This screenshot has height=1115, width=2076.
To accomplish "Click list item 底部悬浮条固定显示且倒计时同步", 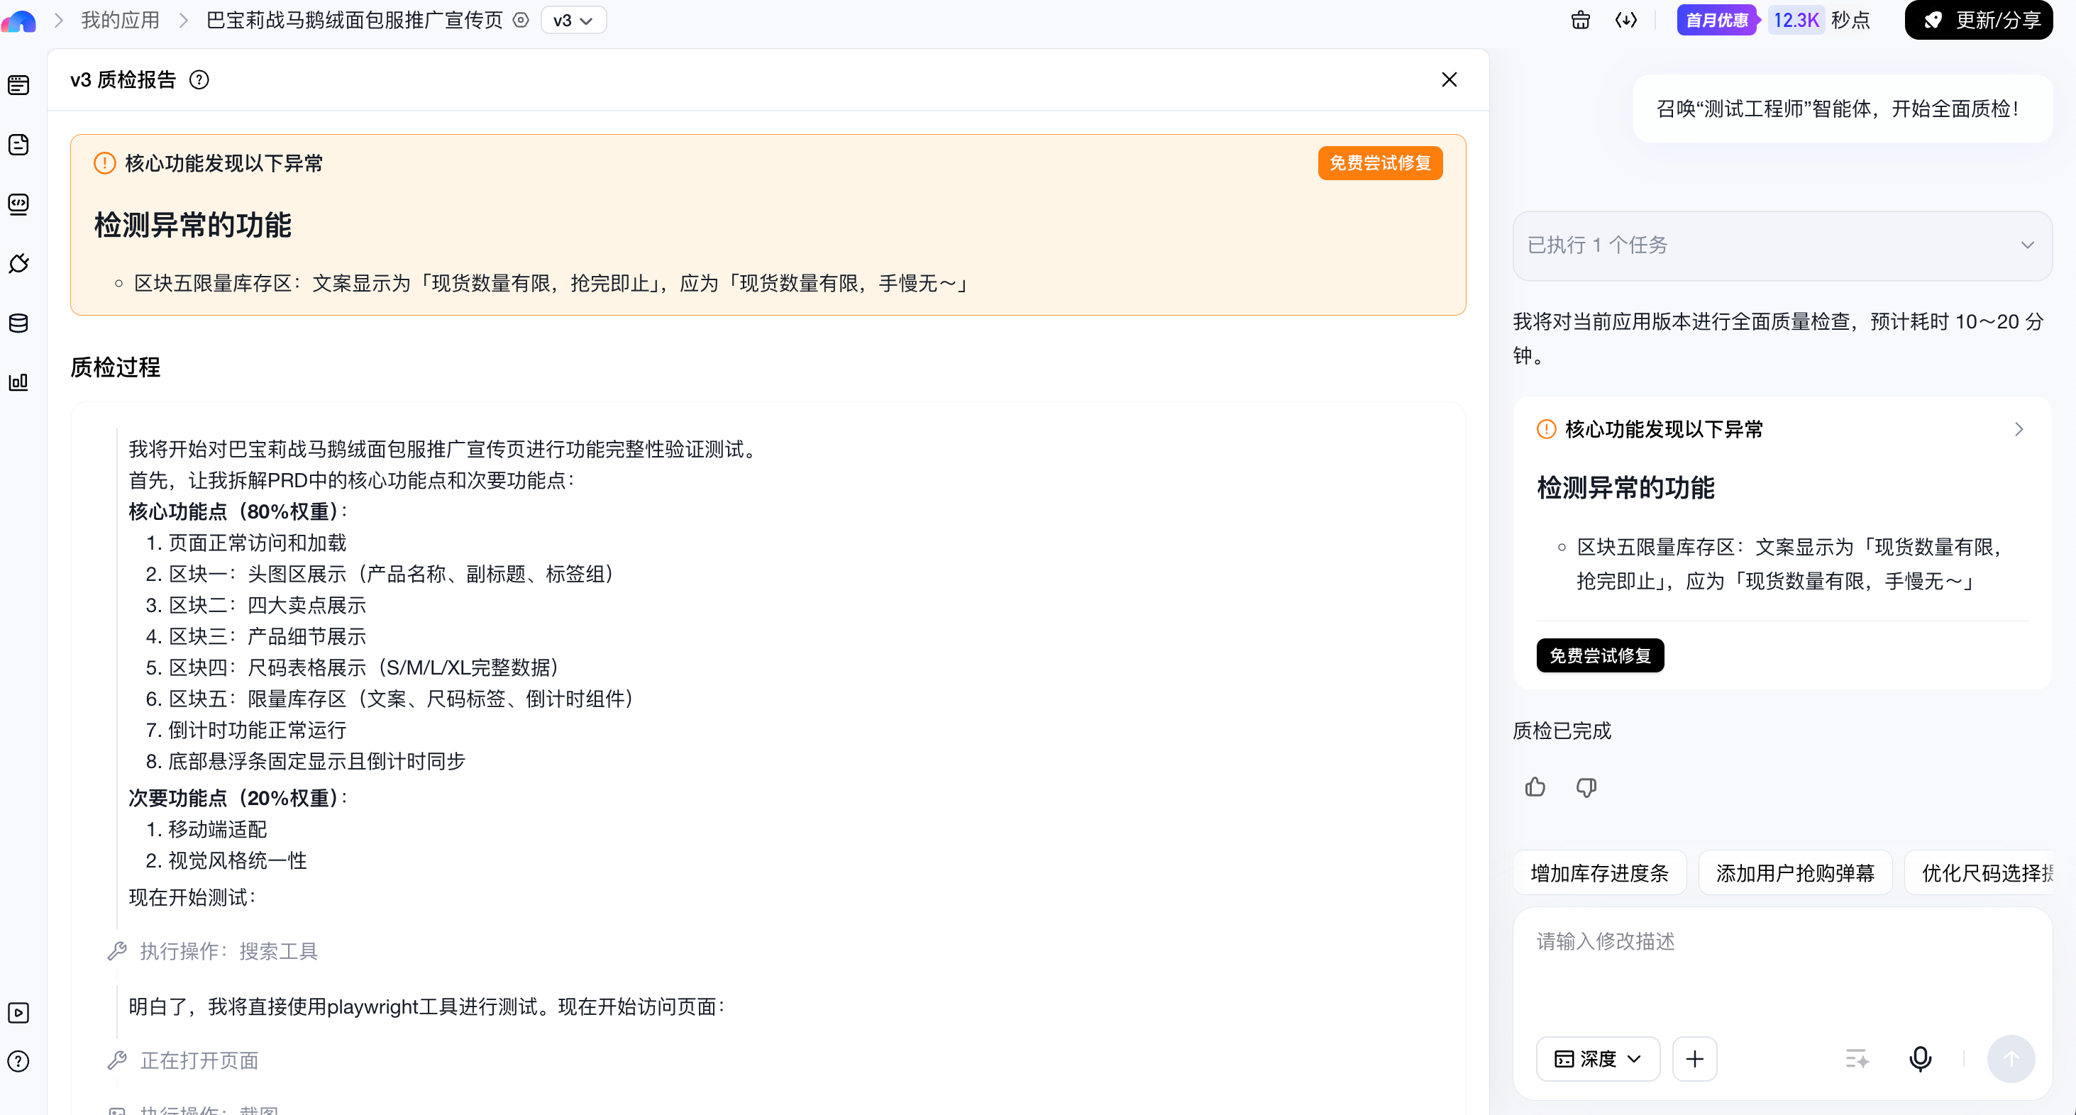I will tap(316, 761).
